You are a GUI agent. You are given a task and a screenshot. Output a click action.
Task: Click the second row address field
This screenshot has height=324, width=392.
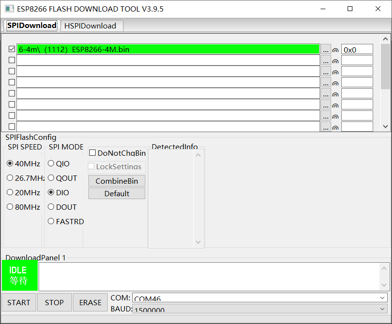357,60
